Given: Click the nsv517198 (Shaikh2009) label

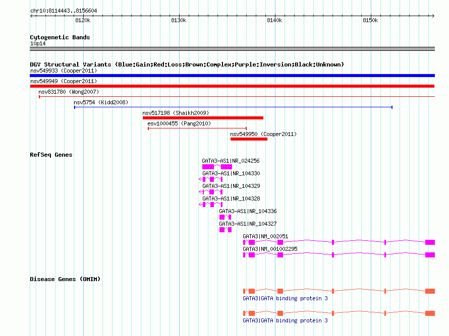Looking at the screenshot, I should click(x=176, y=113).
